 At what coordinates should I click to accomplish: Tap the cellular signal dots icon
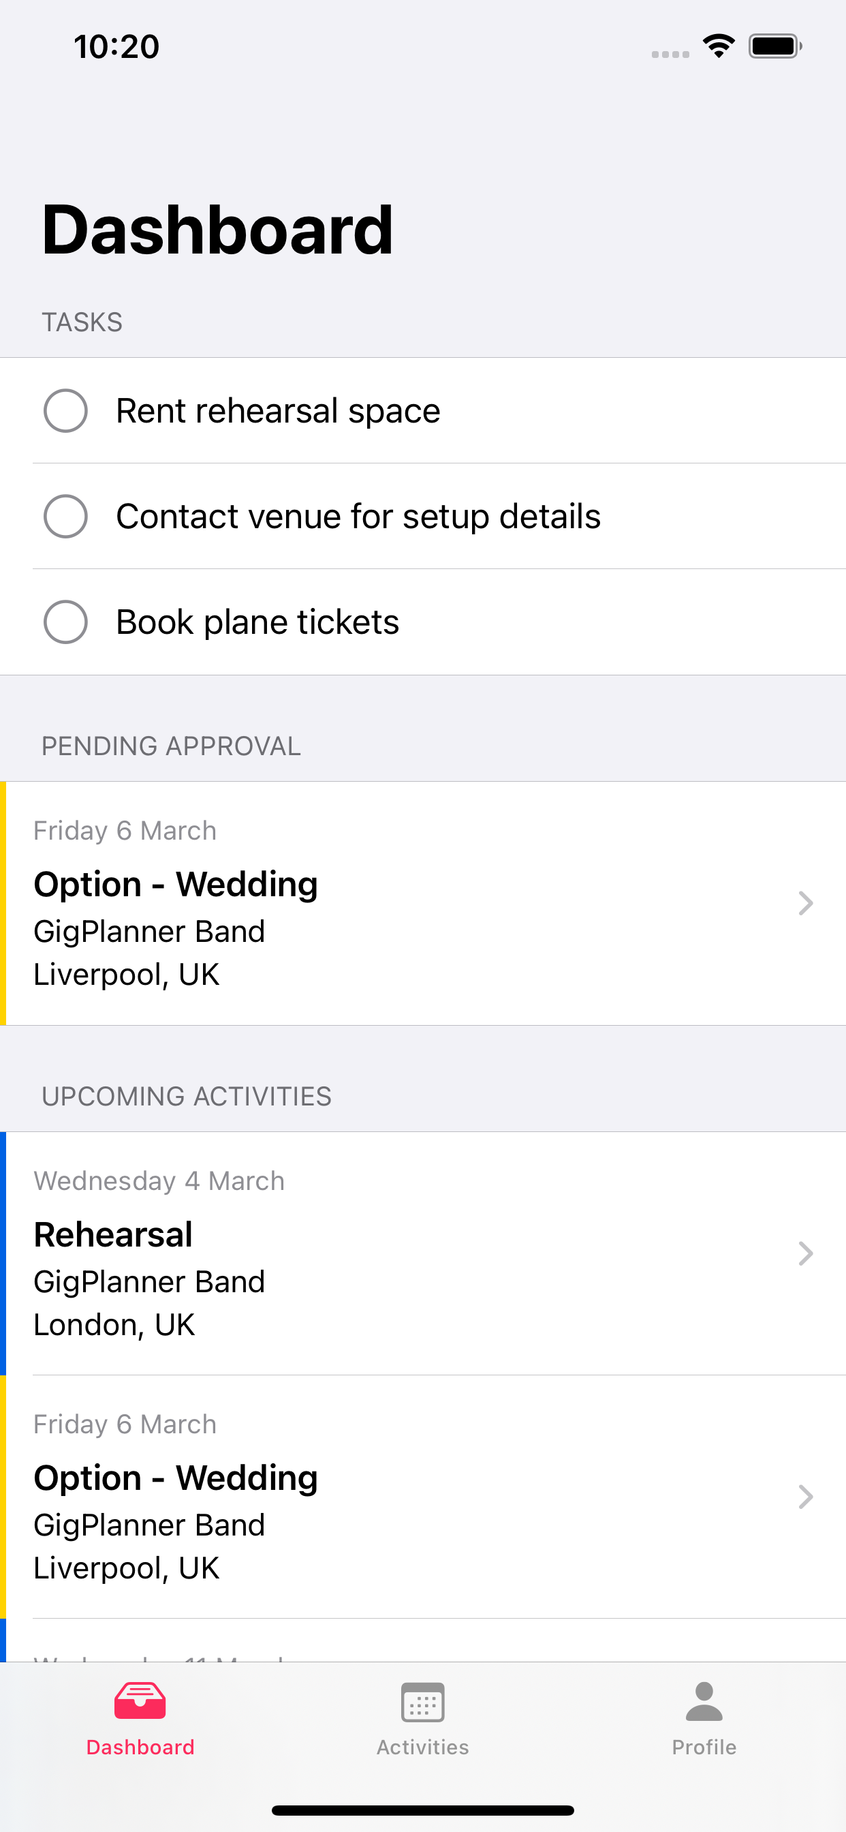670,54
